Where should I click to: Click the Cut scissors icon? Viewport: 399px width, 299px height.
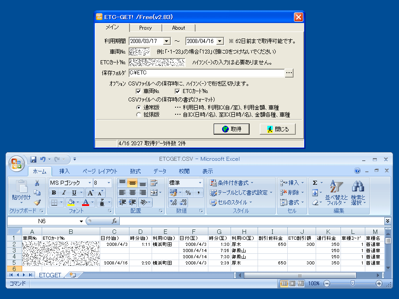click(x=37, y=183)
